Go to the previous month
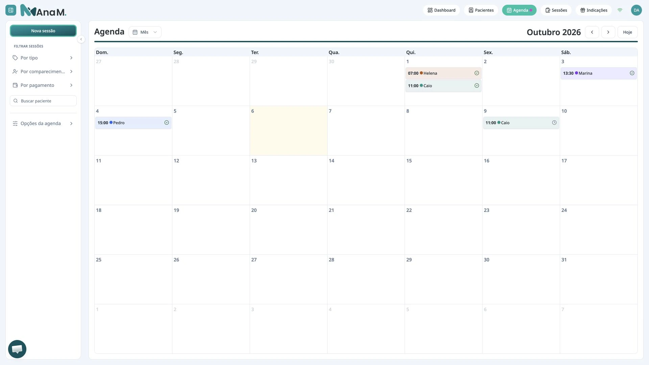The height and width of the screenshot is (365, 649). 592,32
